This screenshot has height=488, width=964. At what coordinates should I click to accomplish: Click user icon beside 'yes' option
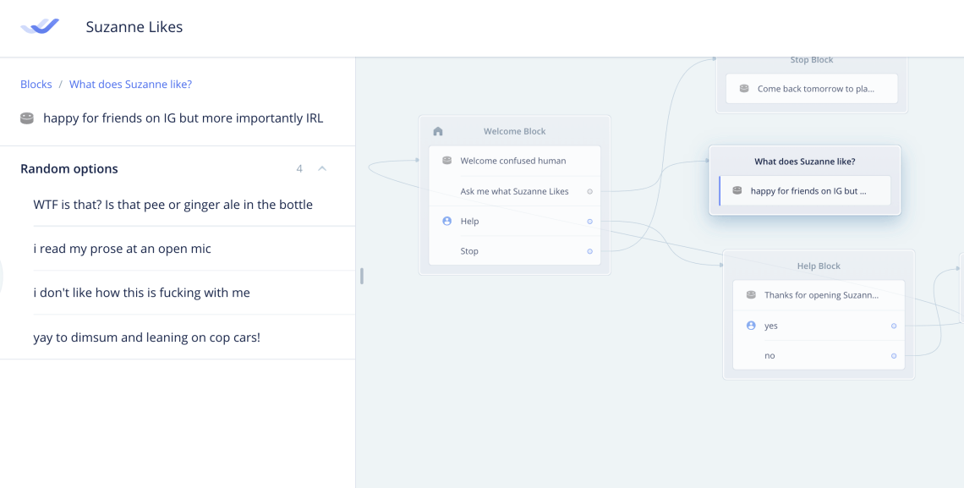(x=751, y=326)
